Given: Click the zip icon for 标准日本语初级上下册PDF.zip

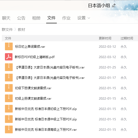Looking at the screenshot, I should click(9, 109).
